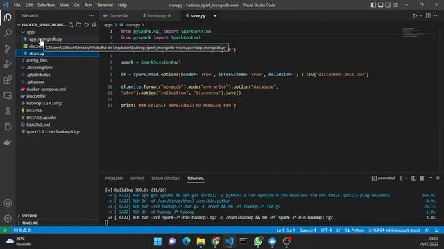Click Spaces: 4 indentation setting
The height and width of the screenshot is (249, 444).
308,230
